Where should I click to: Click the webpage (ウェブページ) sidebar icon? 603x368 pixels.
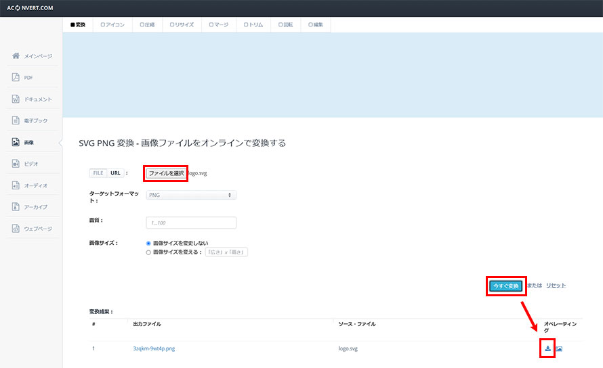point(16,228)
